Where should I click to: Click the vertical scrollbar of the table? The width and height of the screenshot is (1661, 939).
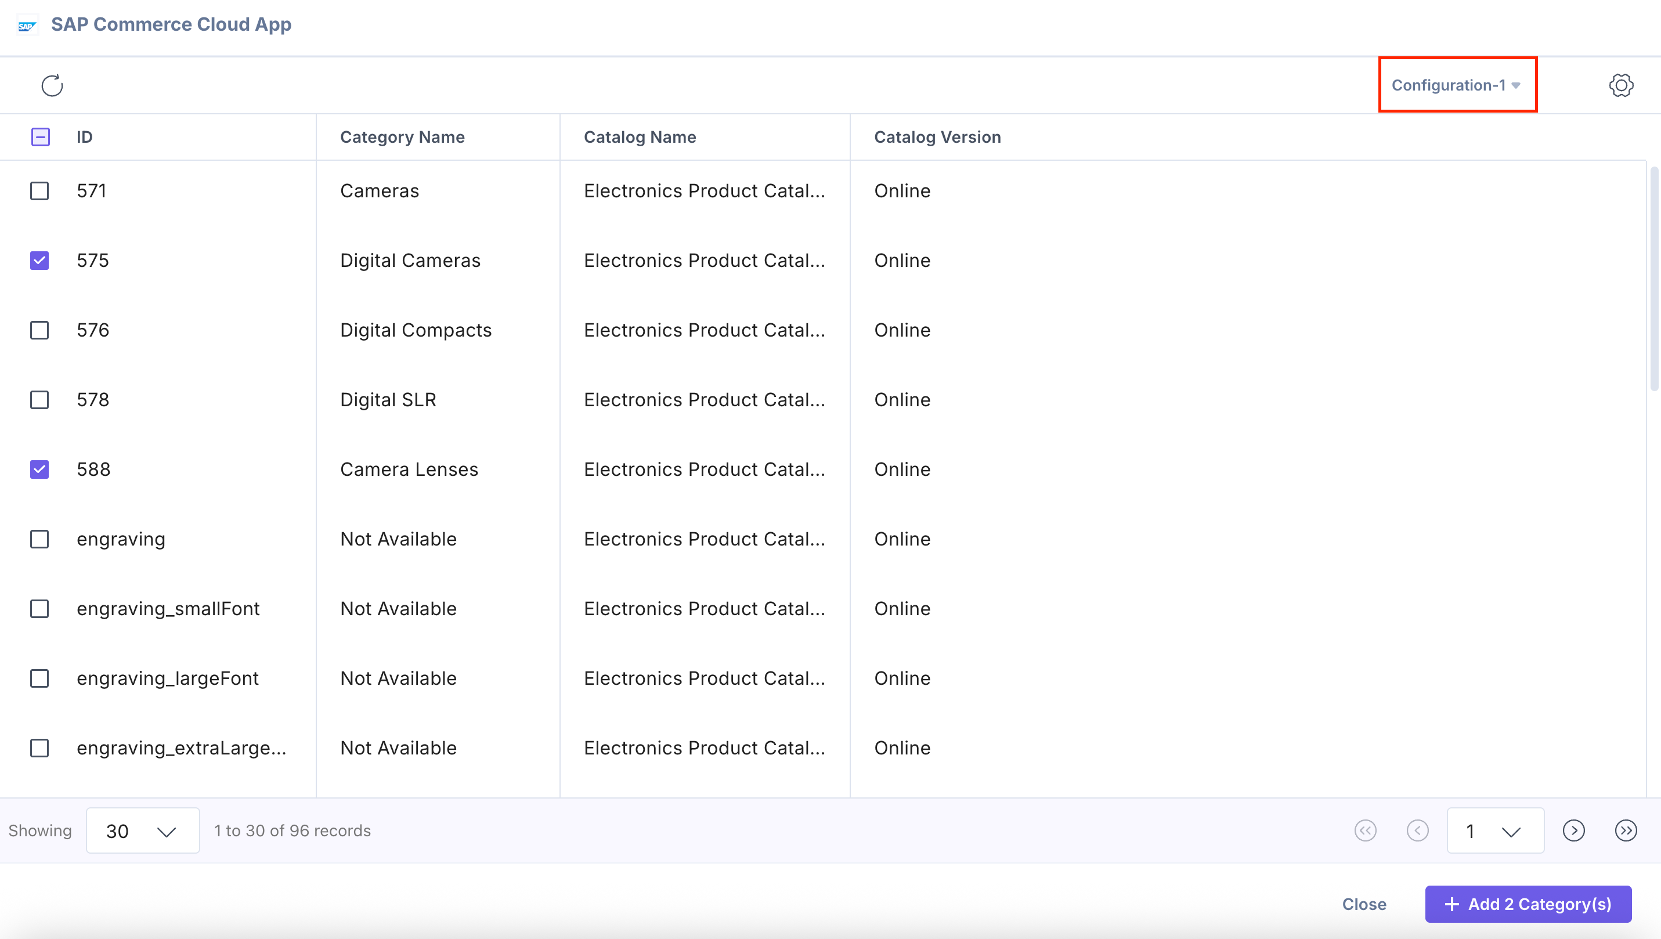[1654, 279]
